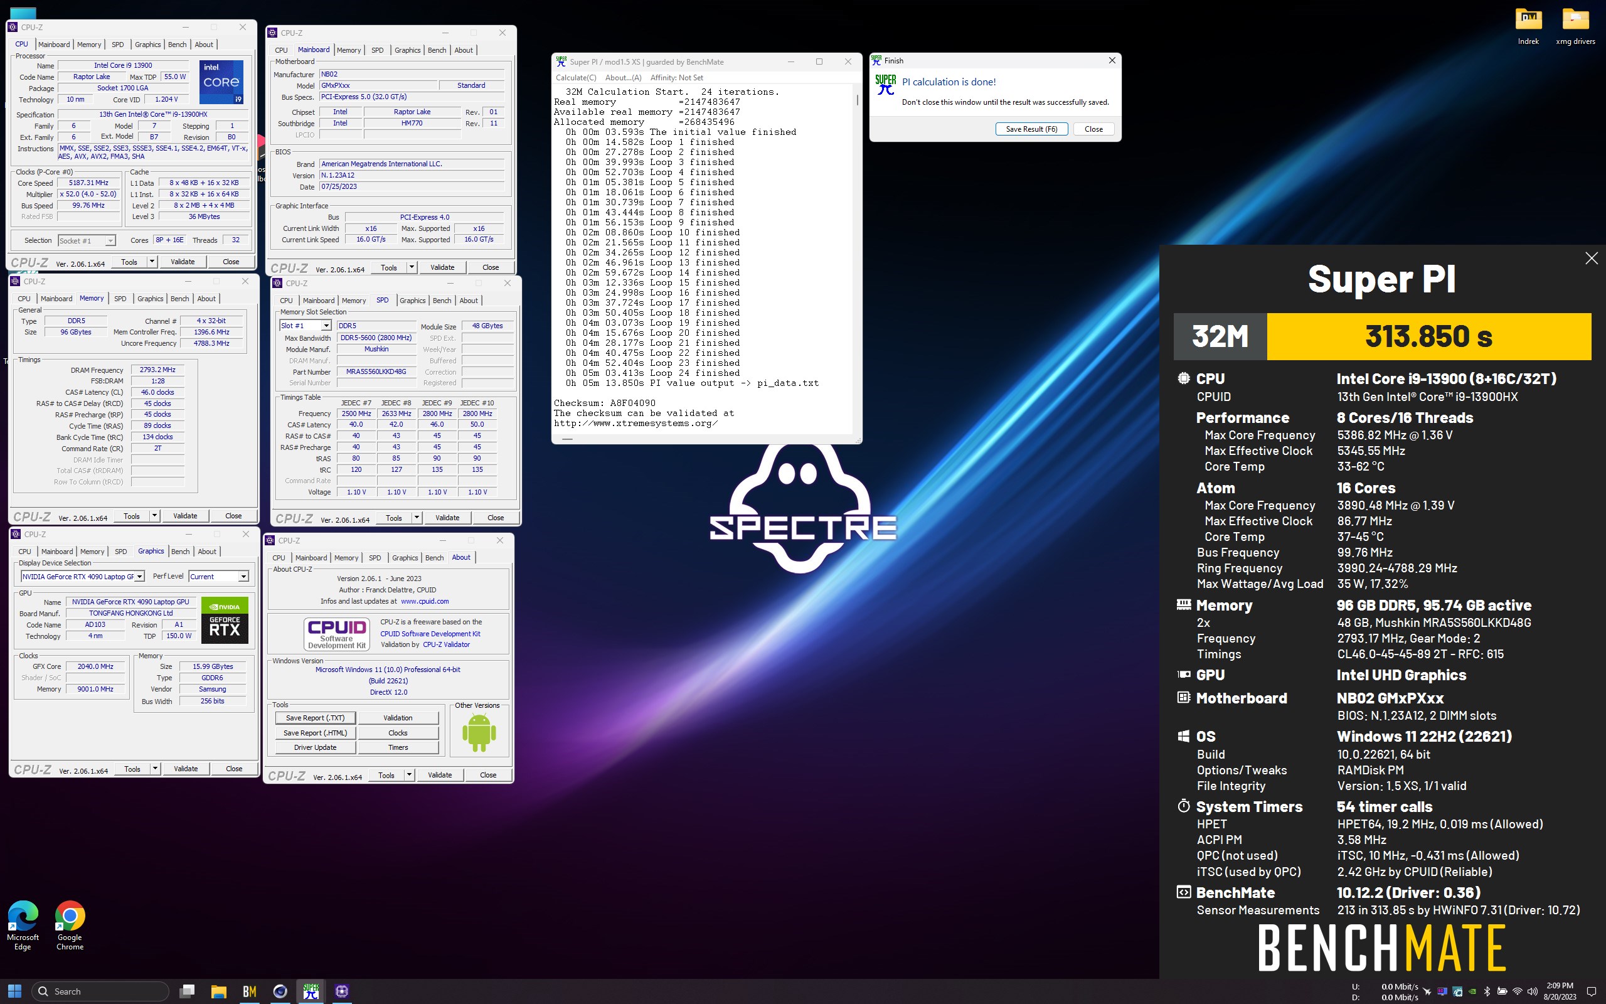Open File Explorer from the taskbar
1606x1004 pixels.
[x=218, y=991]
